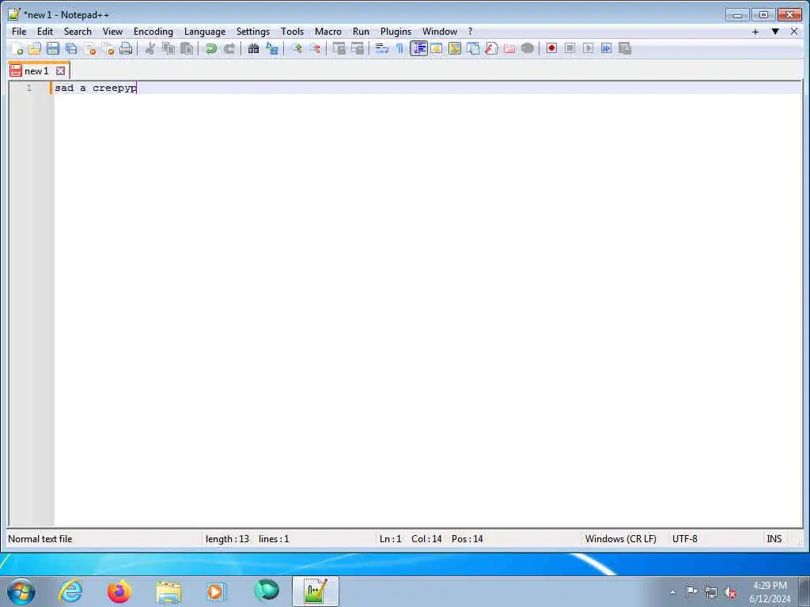Screen dimensions: 810x607
Task: Click the UTF-8 encoding in status bar
Action: [684, 539]
